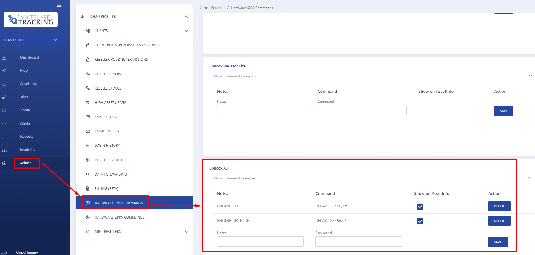This screenshot has height=255, width=535.
Task: Focus the Concox X3 Command field
Action: [x=359, y=242]
